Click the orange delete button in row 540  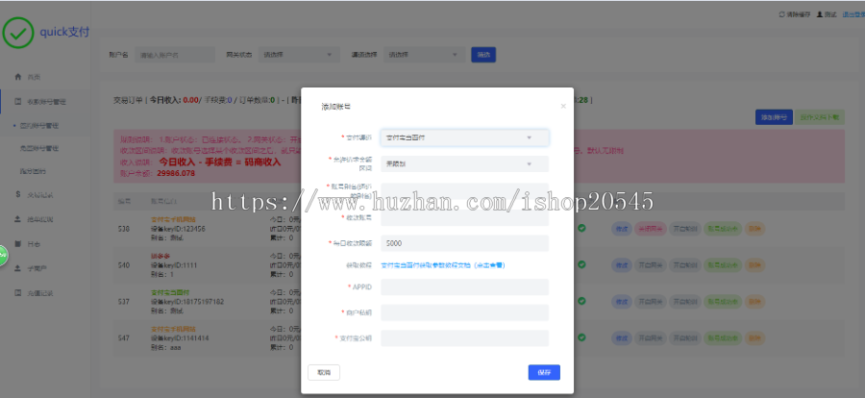click(x=754, y=265)
